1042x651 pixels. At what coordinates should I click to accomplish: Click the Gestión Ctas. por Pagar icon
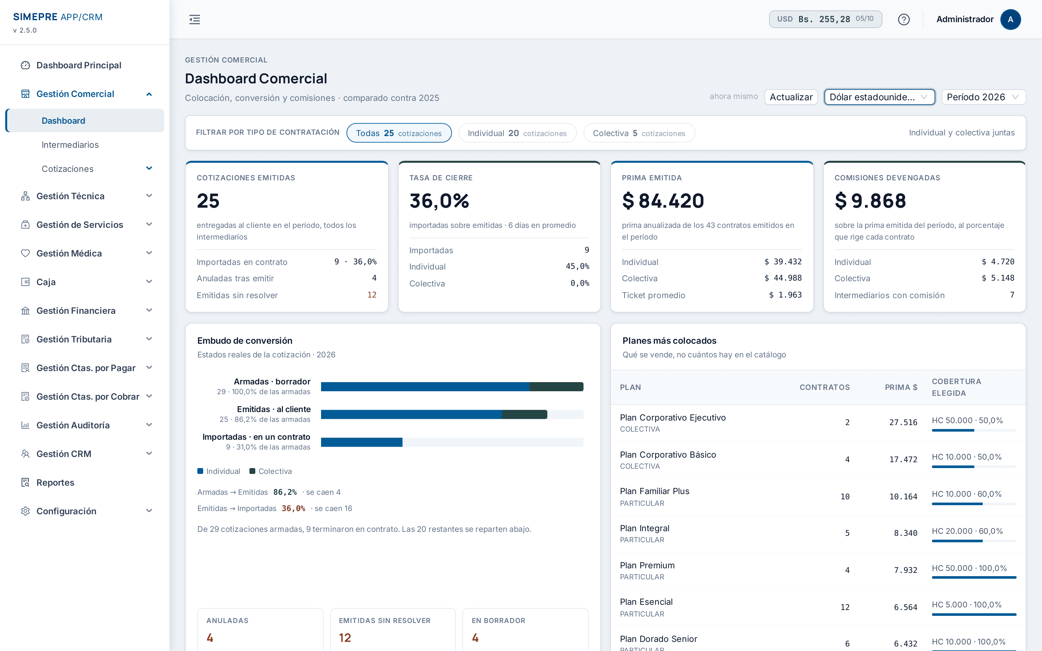coord(25,368)
